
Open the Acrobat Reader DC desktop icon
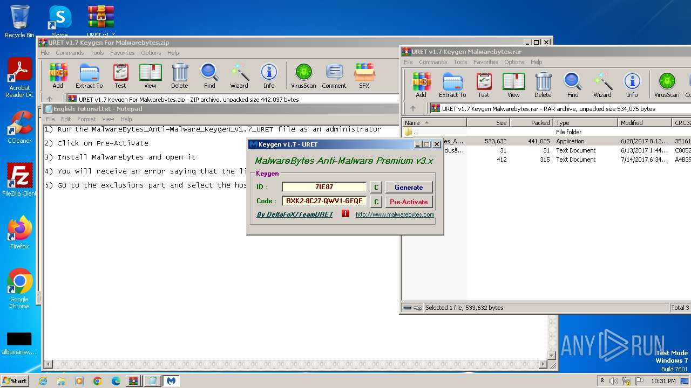pos(19,78)
